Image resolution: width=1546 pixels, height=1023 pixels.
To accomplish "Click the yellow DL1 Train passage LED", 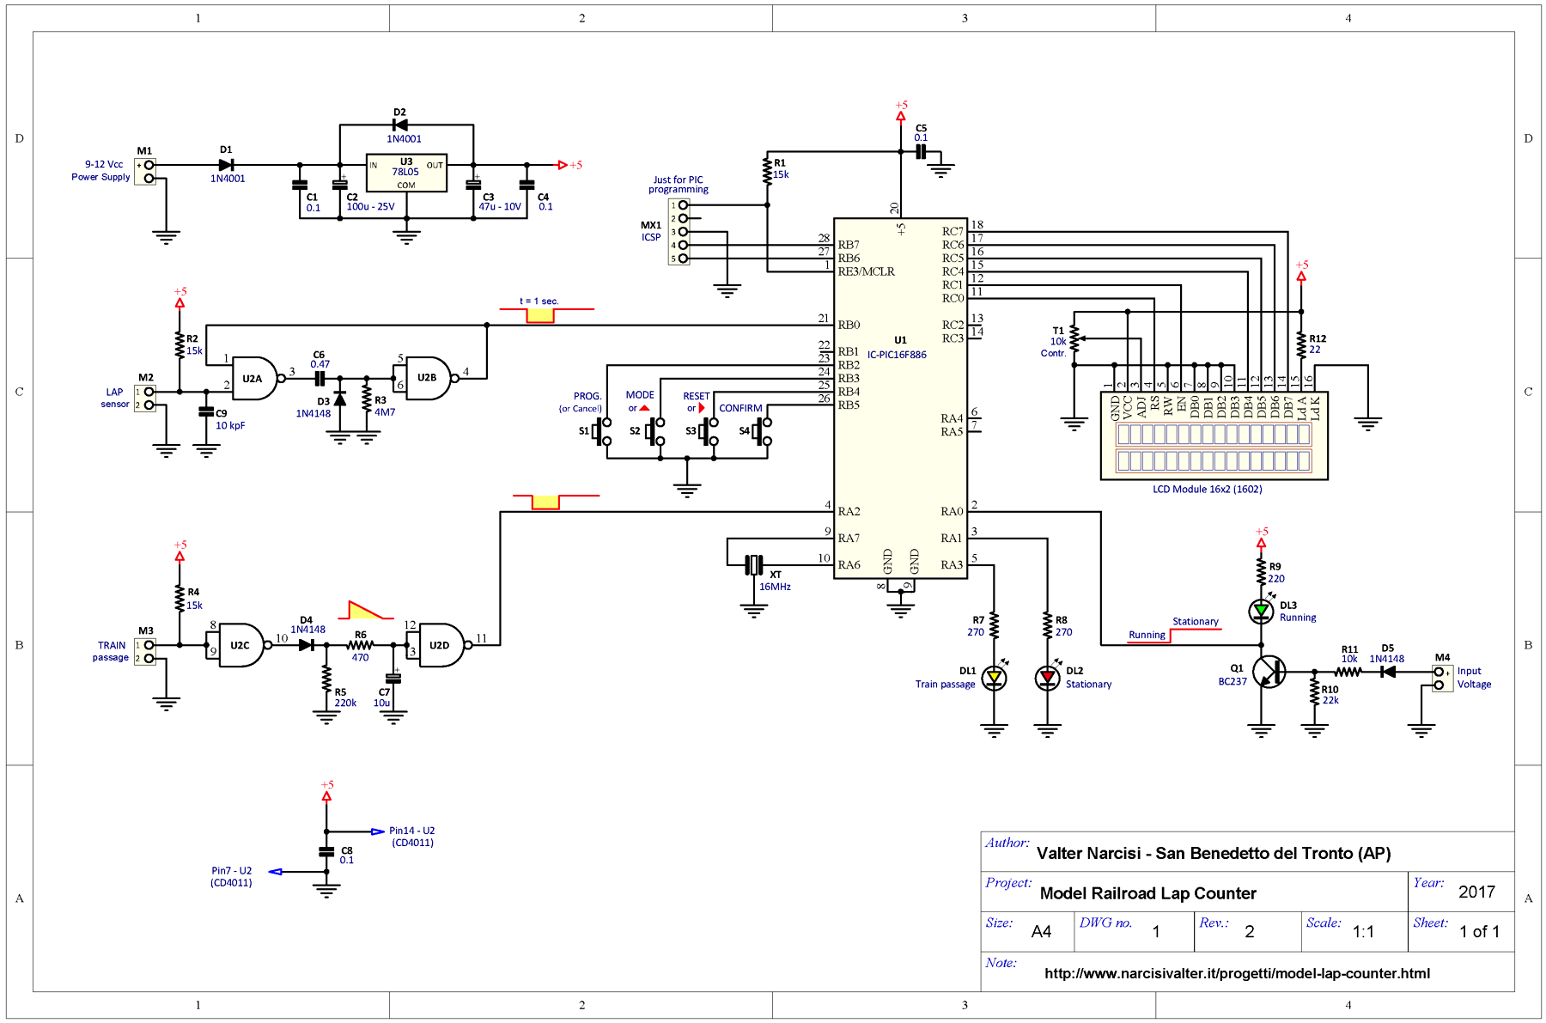I will point(994,678).
